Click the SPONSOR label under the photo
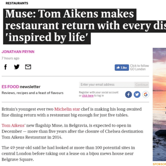Screen dimensions: 166x166 point(159,164)
